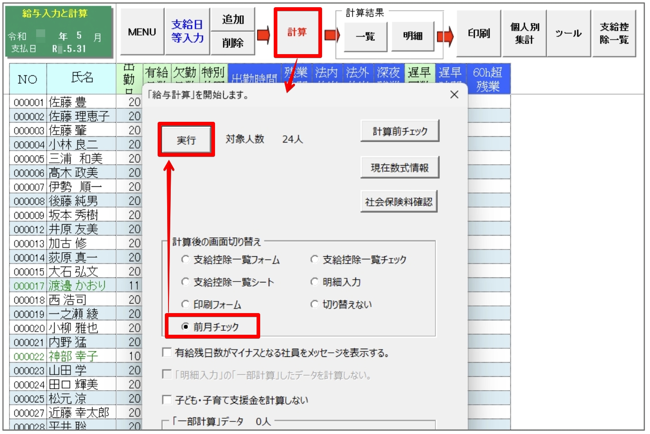Select the row for 近藤 幸太郎
Screen dimensions: 650x434
[x=75, y=412]
